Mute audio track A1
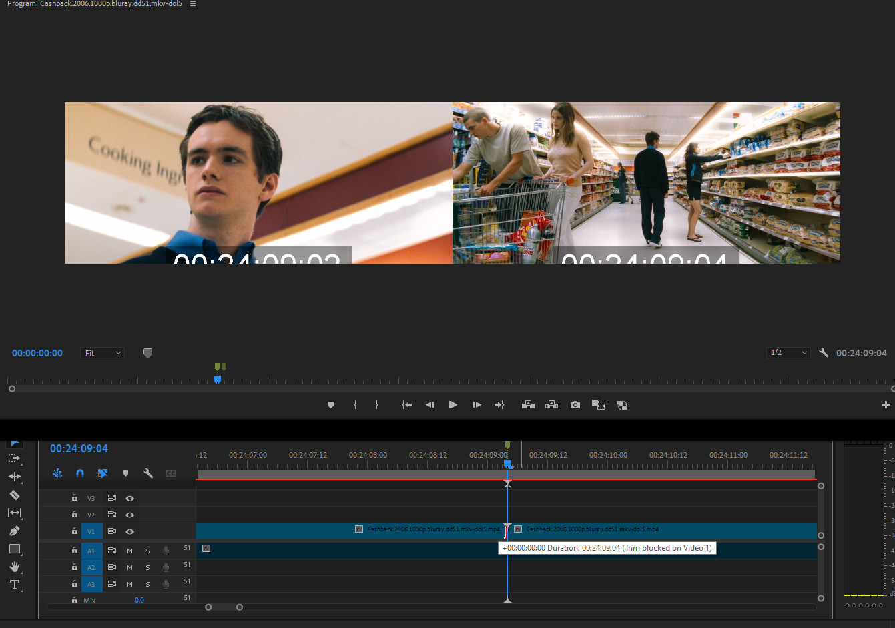This screenshot has width=895, height=628. [130, 551]
